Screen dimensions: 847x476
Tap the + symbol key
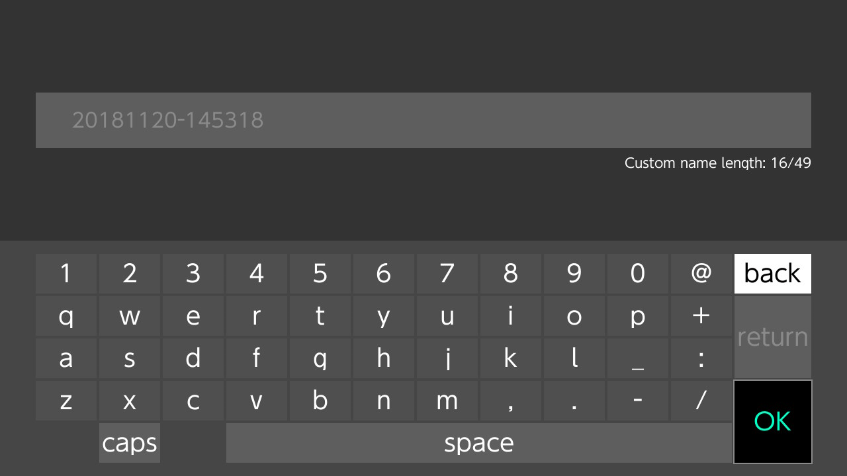tap(701, 316)
